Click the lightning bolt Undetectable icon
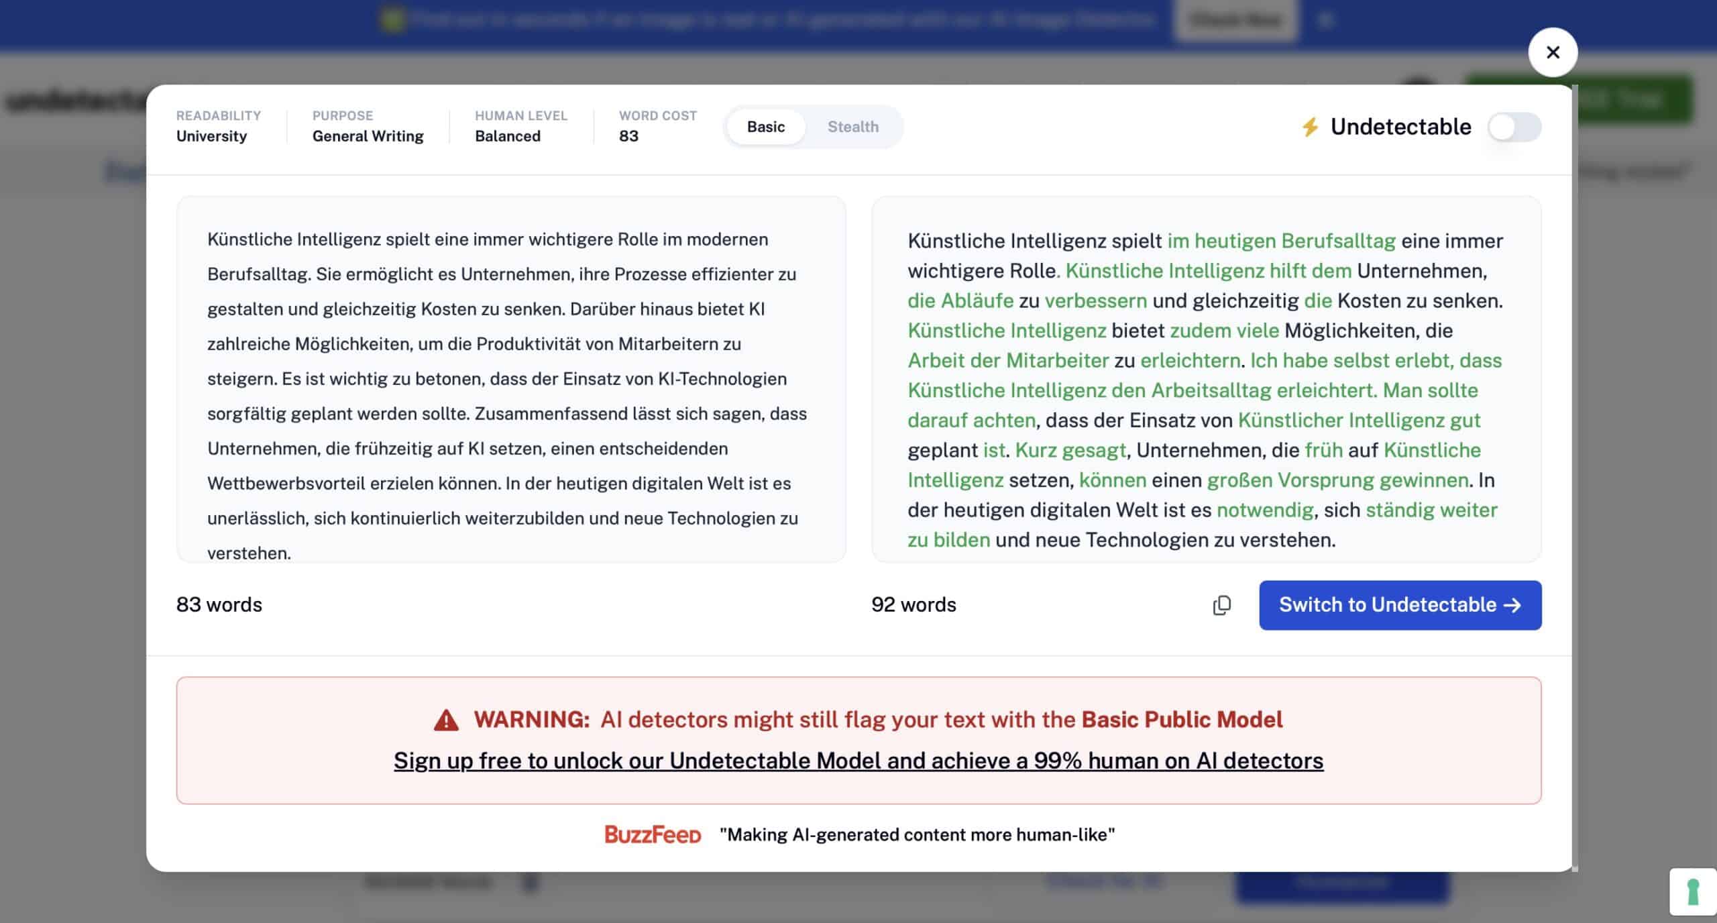 (1310, 127)
